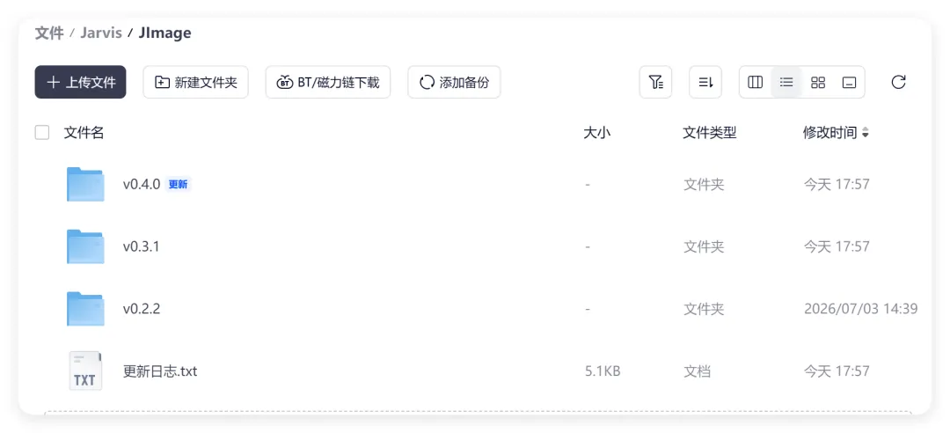Open the BT/磁力链下载 dialog

328,82
